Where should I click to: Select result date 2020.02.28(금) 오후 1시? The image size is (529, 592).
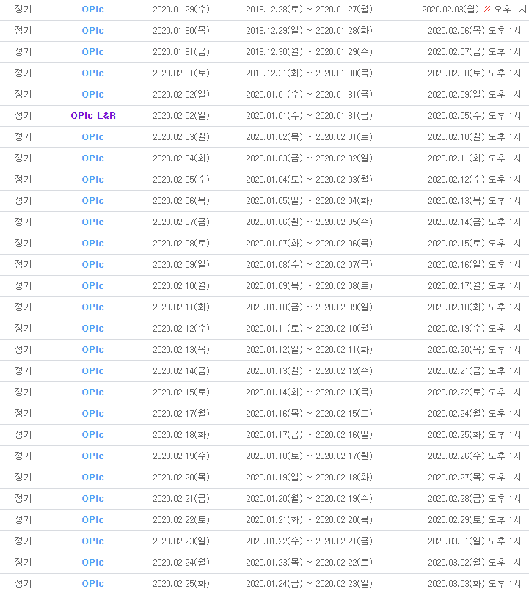pos(474,498)
